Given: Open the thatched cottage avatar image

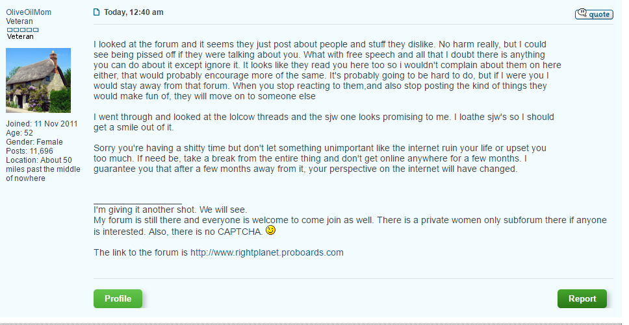Looking at the screenshot, I should [x=38, y=80].
